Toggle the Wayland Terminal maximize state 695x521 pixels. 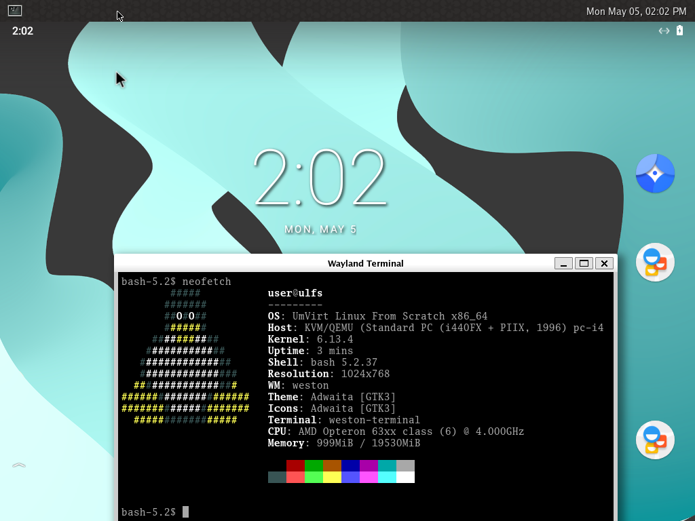point(584,263)
